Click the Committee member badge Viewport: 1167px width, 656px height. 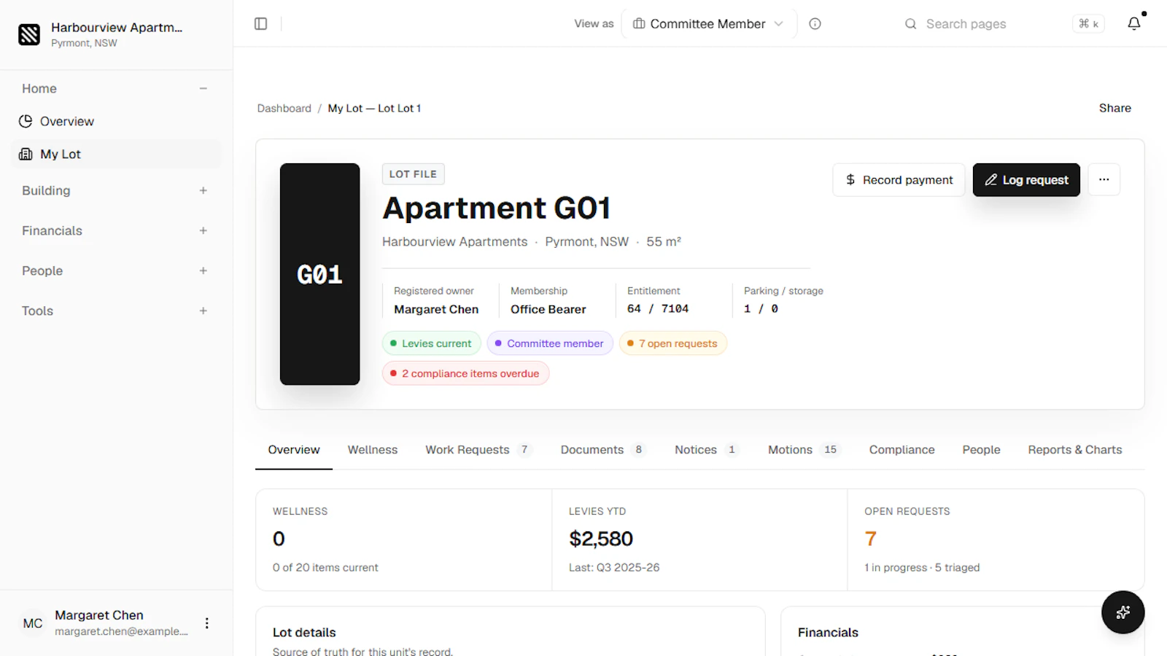pyautogui.click(x=549, y=343)
